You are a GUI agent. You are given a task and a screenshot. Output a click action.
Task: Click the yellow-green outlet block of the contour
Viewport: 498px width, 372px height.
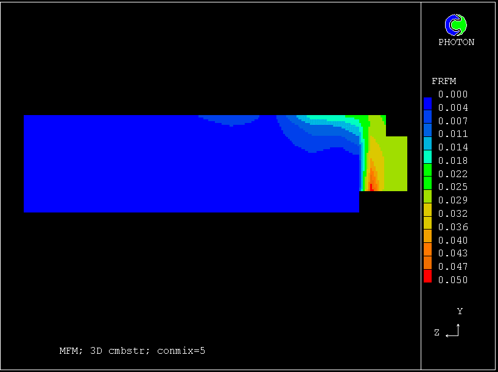(x=396, y=163)
